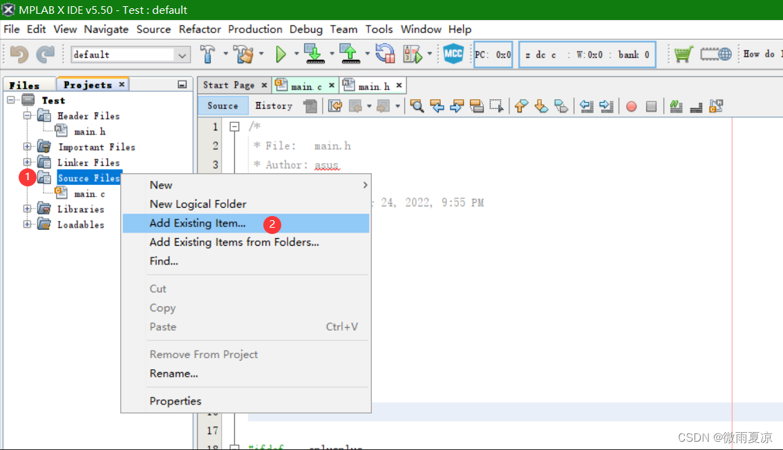Open Make and Program Device dropdown arrow

(x=332, y=53)
